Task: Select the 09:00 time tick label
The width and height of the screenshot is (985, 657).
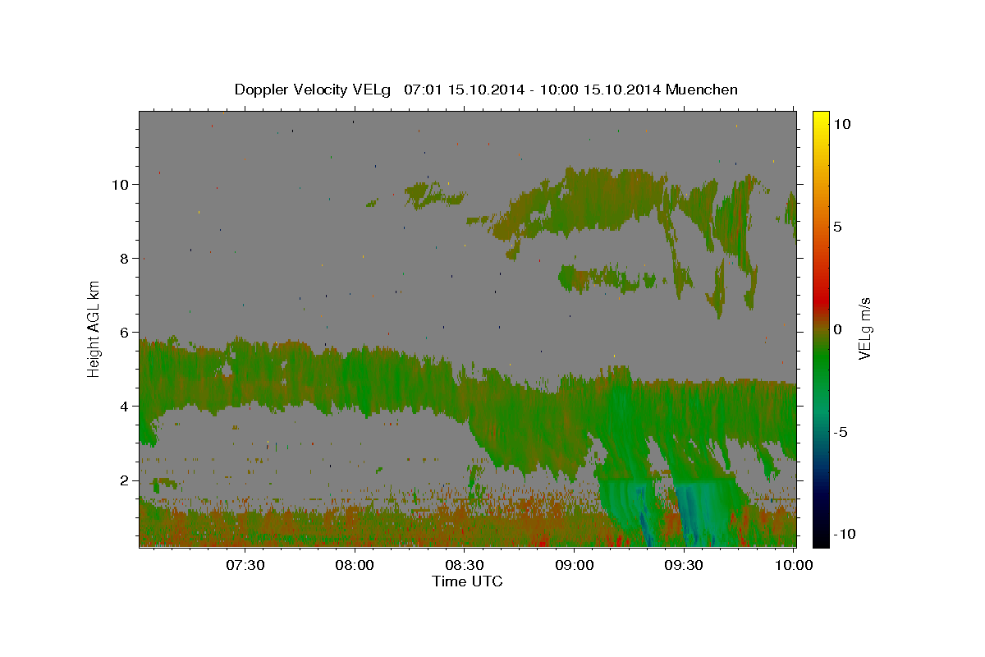Action: click(575, 565)
